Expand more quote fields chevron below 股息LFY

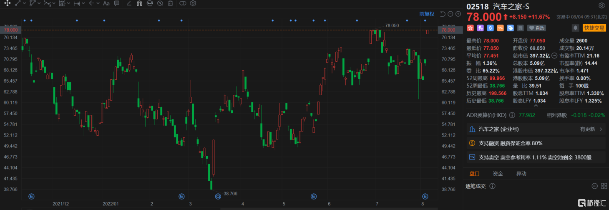tap(536, 106)
